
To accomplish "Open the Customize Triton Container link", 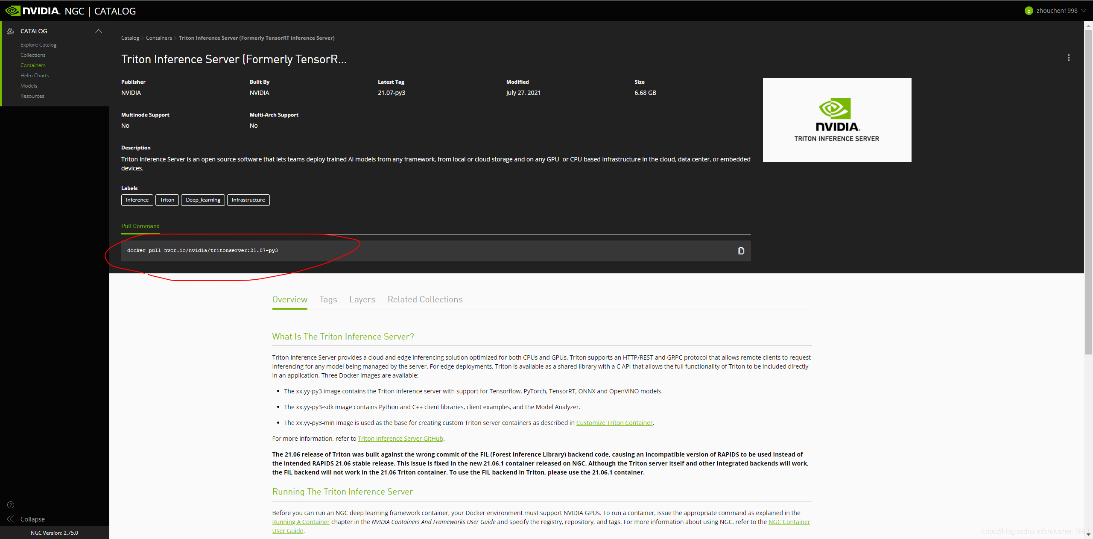I will [x=614, y=423].
